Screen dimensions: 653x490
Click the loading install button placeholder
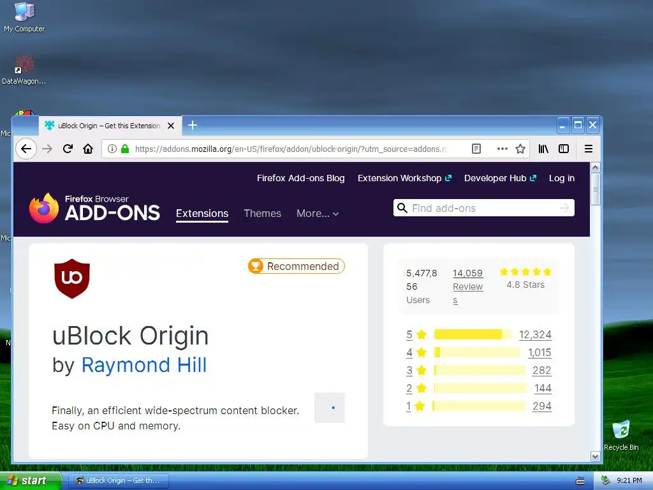[330, 408]
